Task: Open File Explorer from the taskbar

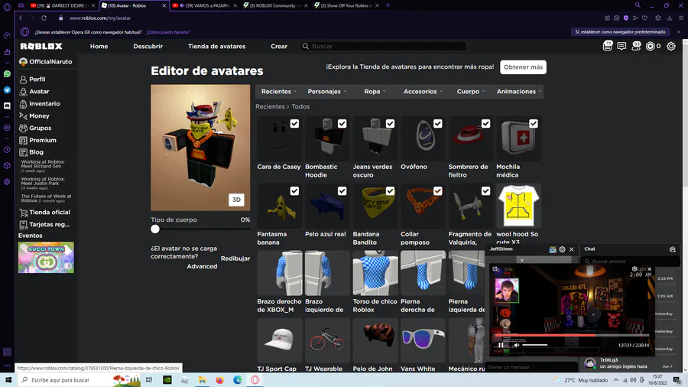Action: pos(203,380)
